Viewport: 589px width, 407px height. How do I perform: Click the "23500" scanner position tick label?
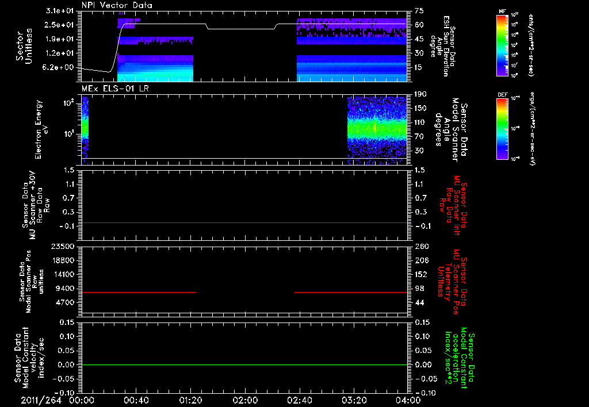pos(63,246)
